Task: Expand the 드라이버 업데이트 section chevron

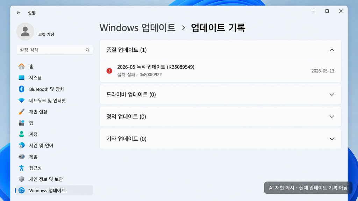Action: click(x=332, y=95)
